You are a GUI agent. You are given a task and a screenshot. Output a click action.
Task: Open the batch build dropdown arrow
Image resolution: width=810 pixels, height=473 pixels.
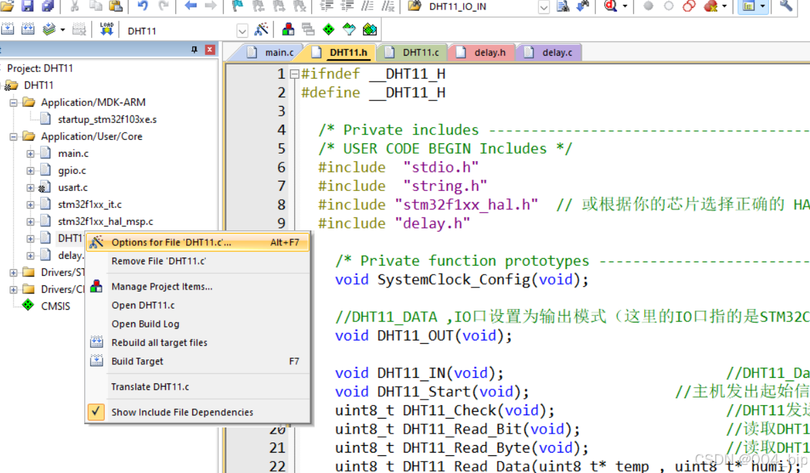[63, 29]
